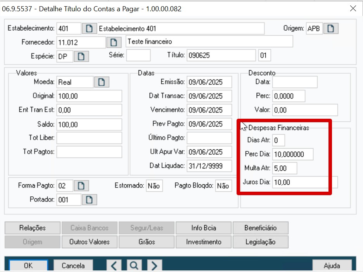Select the Saldo value field
The width and height of the screenshot is (363, 272).
89,125
